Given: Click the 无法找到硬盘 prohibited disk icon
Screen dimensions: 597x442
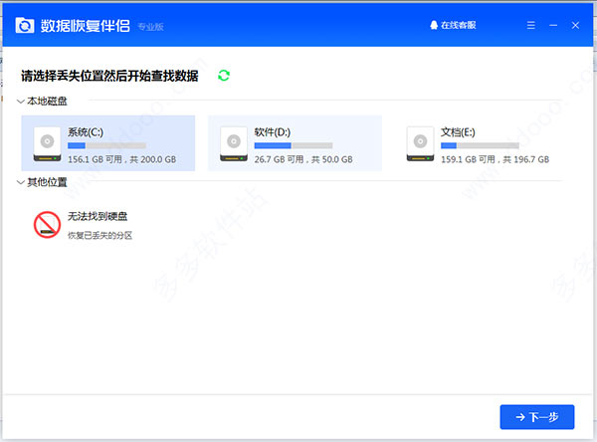Looking at the screenshot, I should click(47, 225).
